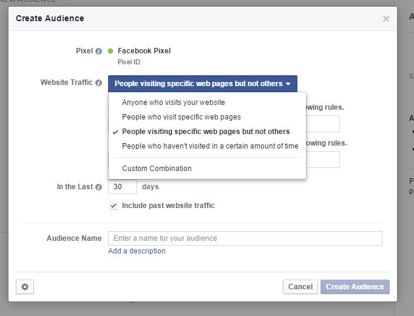Click the days label text
414x316 pixels.
point(150,187)
